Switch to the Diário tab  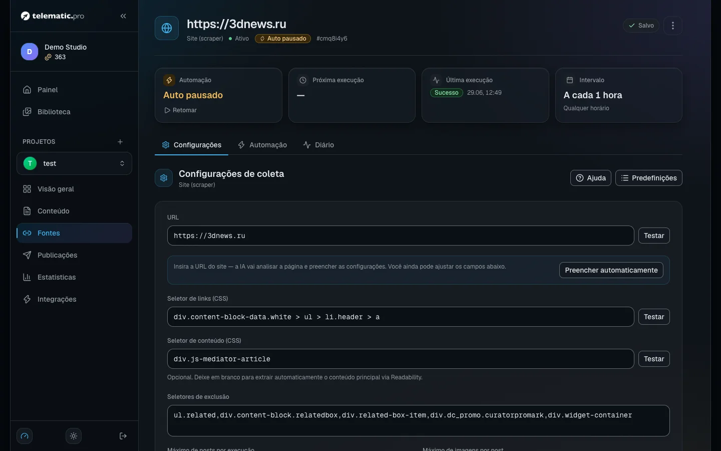tap(318, 145)
